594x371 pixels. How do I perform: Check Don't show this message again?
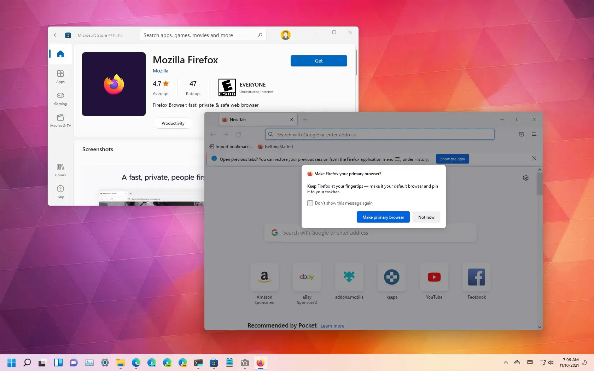pos(310,203)
